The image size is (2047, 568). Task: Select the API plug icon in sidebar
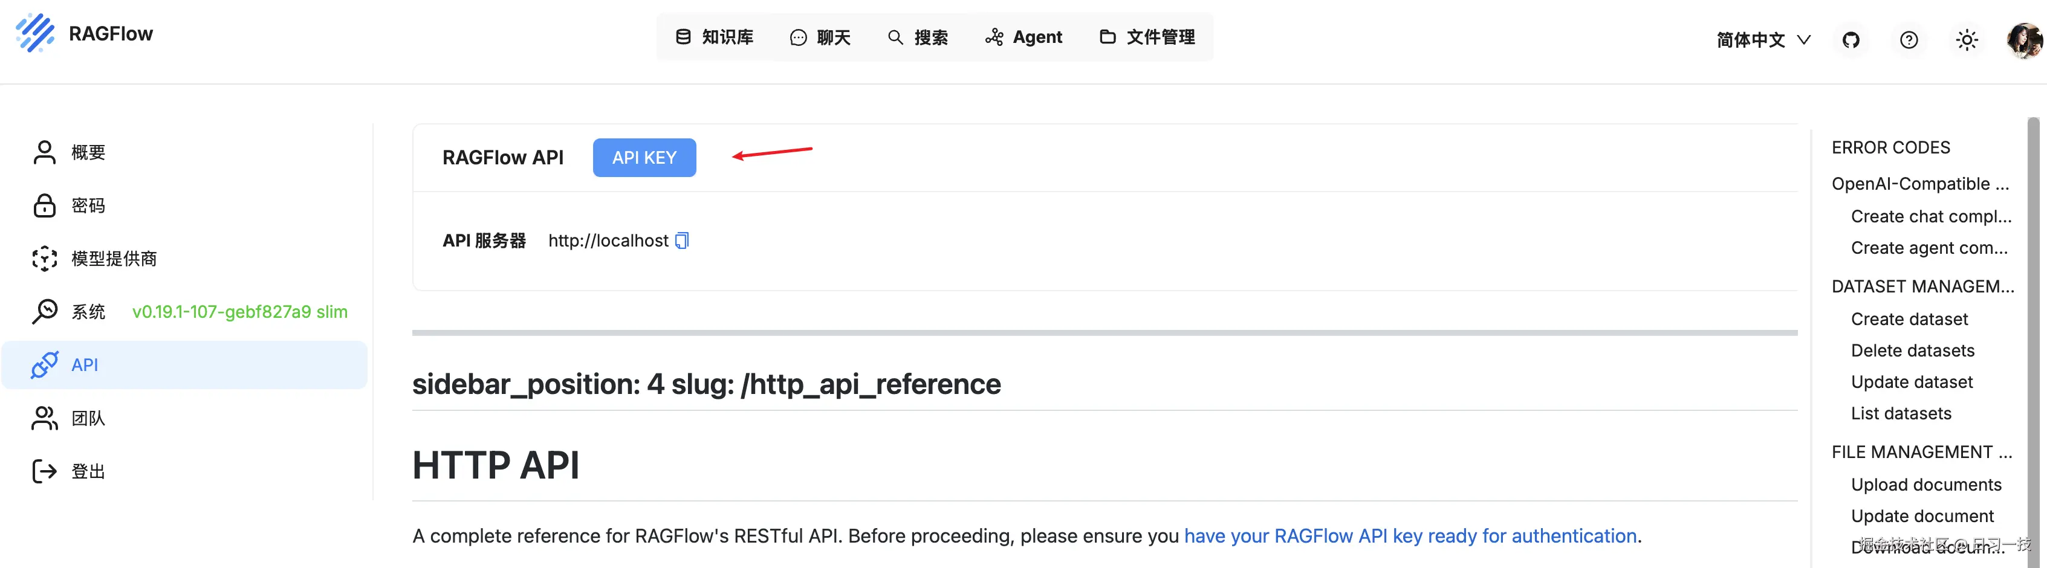click(45, 364)
